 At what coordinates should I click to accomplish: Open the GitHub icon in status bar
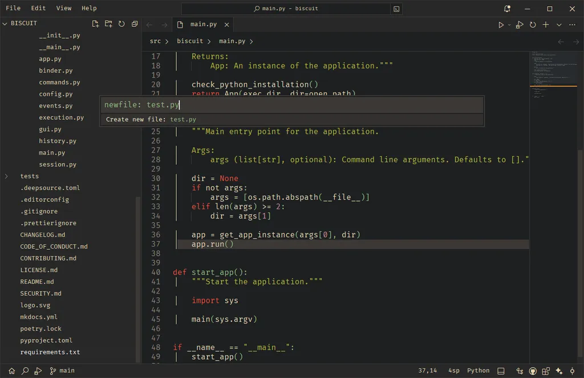pos(533,371)
